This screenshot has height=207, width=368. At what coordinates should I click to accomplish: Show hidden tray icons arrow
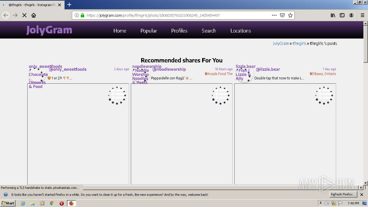(321, 203)
